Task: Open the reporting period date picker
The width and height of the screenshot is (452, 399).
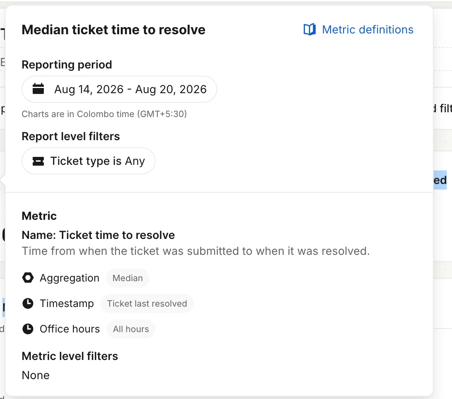Action: click(119, 89)
